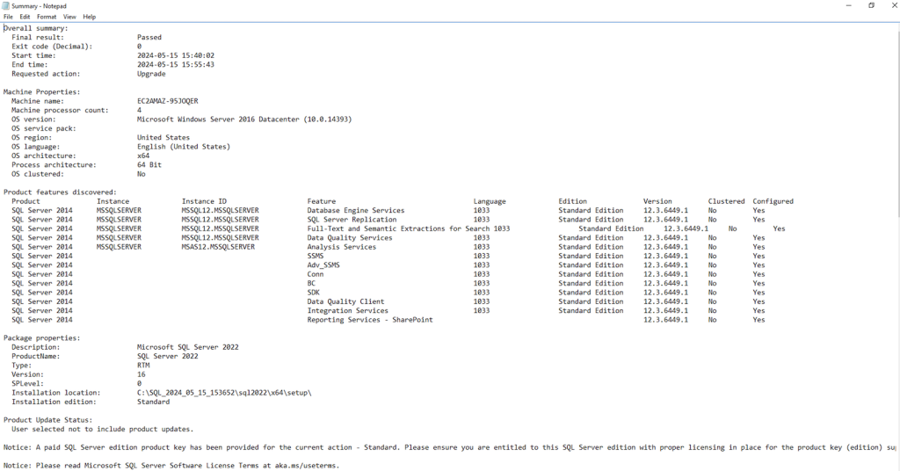Click the 'BC' feature entry
Image resolution: width=900 pixels, height=471 pixels.
tap(311, 284)
